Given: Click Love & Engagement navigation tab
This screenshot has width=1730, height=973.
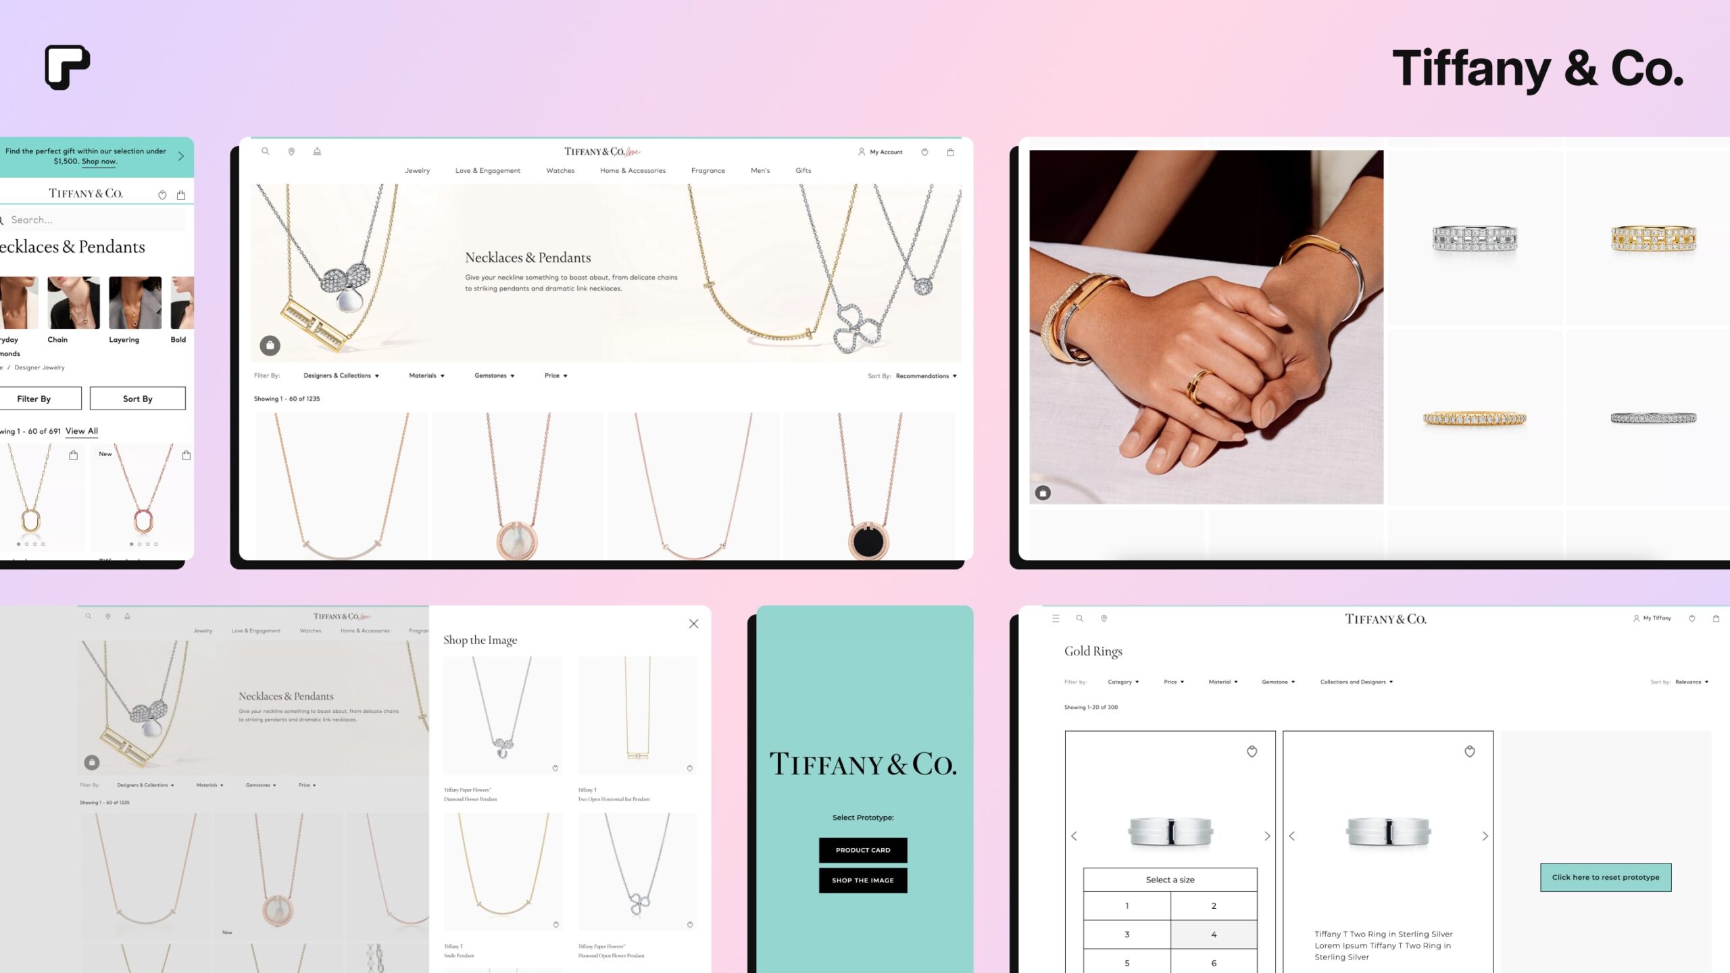Looking at the screenshot, I should coord(489,170).
